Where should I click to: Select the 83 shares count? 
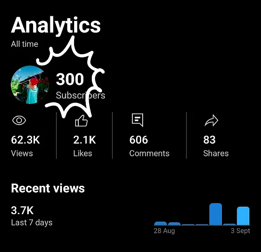209,140
